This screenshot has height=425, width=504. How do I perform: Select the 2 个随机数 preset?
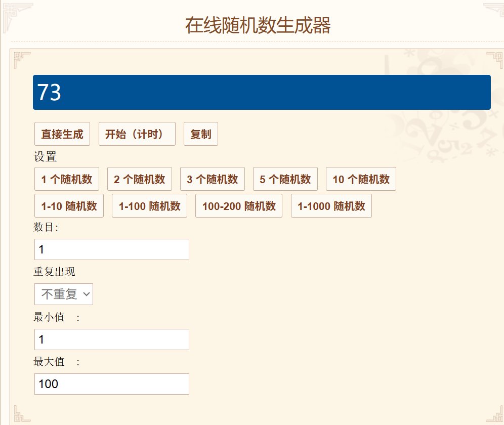(x=139, y=179)
